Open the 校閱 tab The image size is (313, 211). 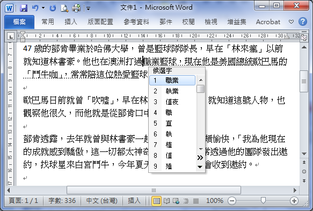click(188, 22)
